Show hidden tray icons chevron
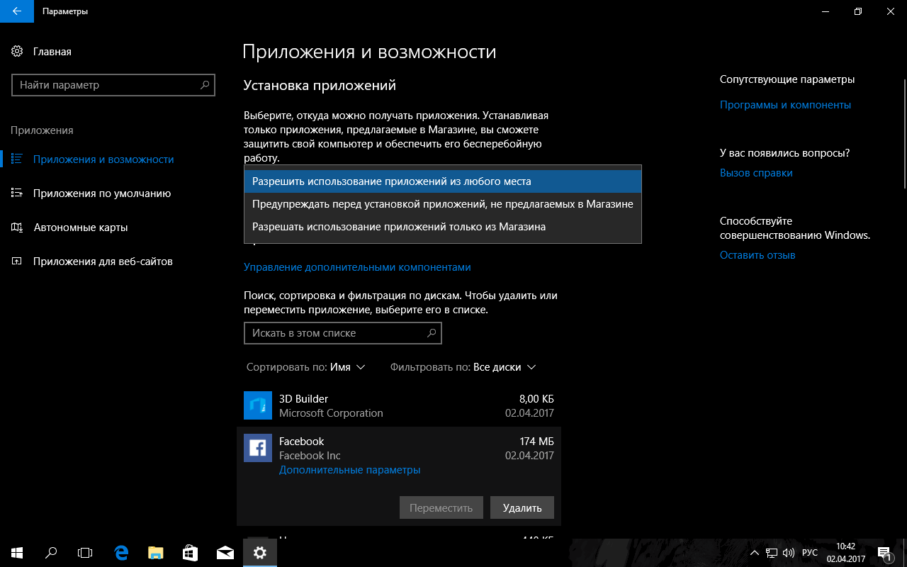Image resolution: width=907 pixels, height=567 pixels. pos(755,553)
